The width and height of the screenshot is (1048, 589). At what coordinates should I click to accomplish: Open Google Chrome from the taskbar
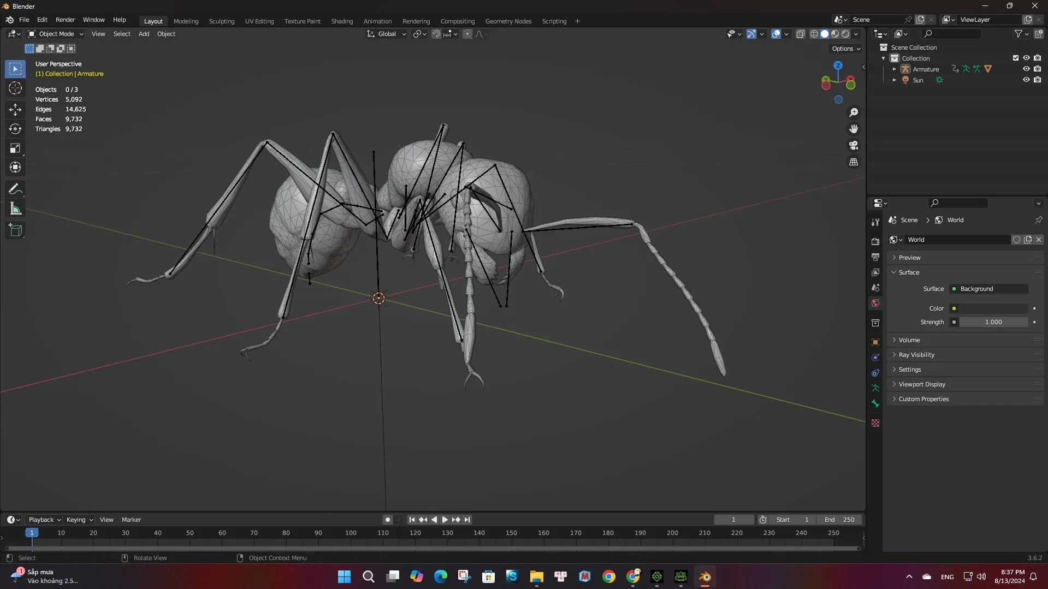pos(608,576)
